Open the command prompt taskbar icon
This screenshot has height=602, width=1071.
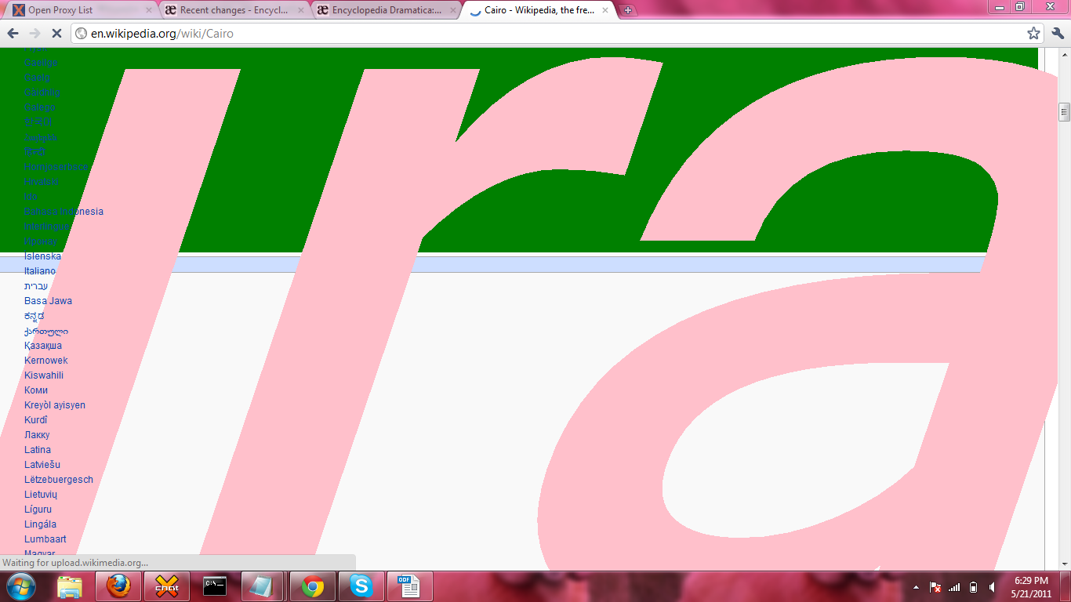click(x=215, y=586)
